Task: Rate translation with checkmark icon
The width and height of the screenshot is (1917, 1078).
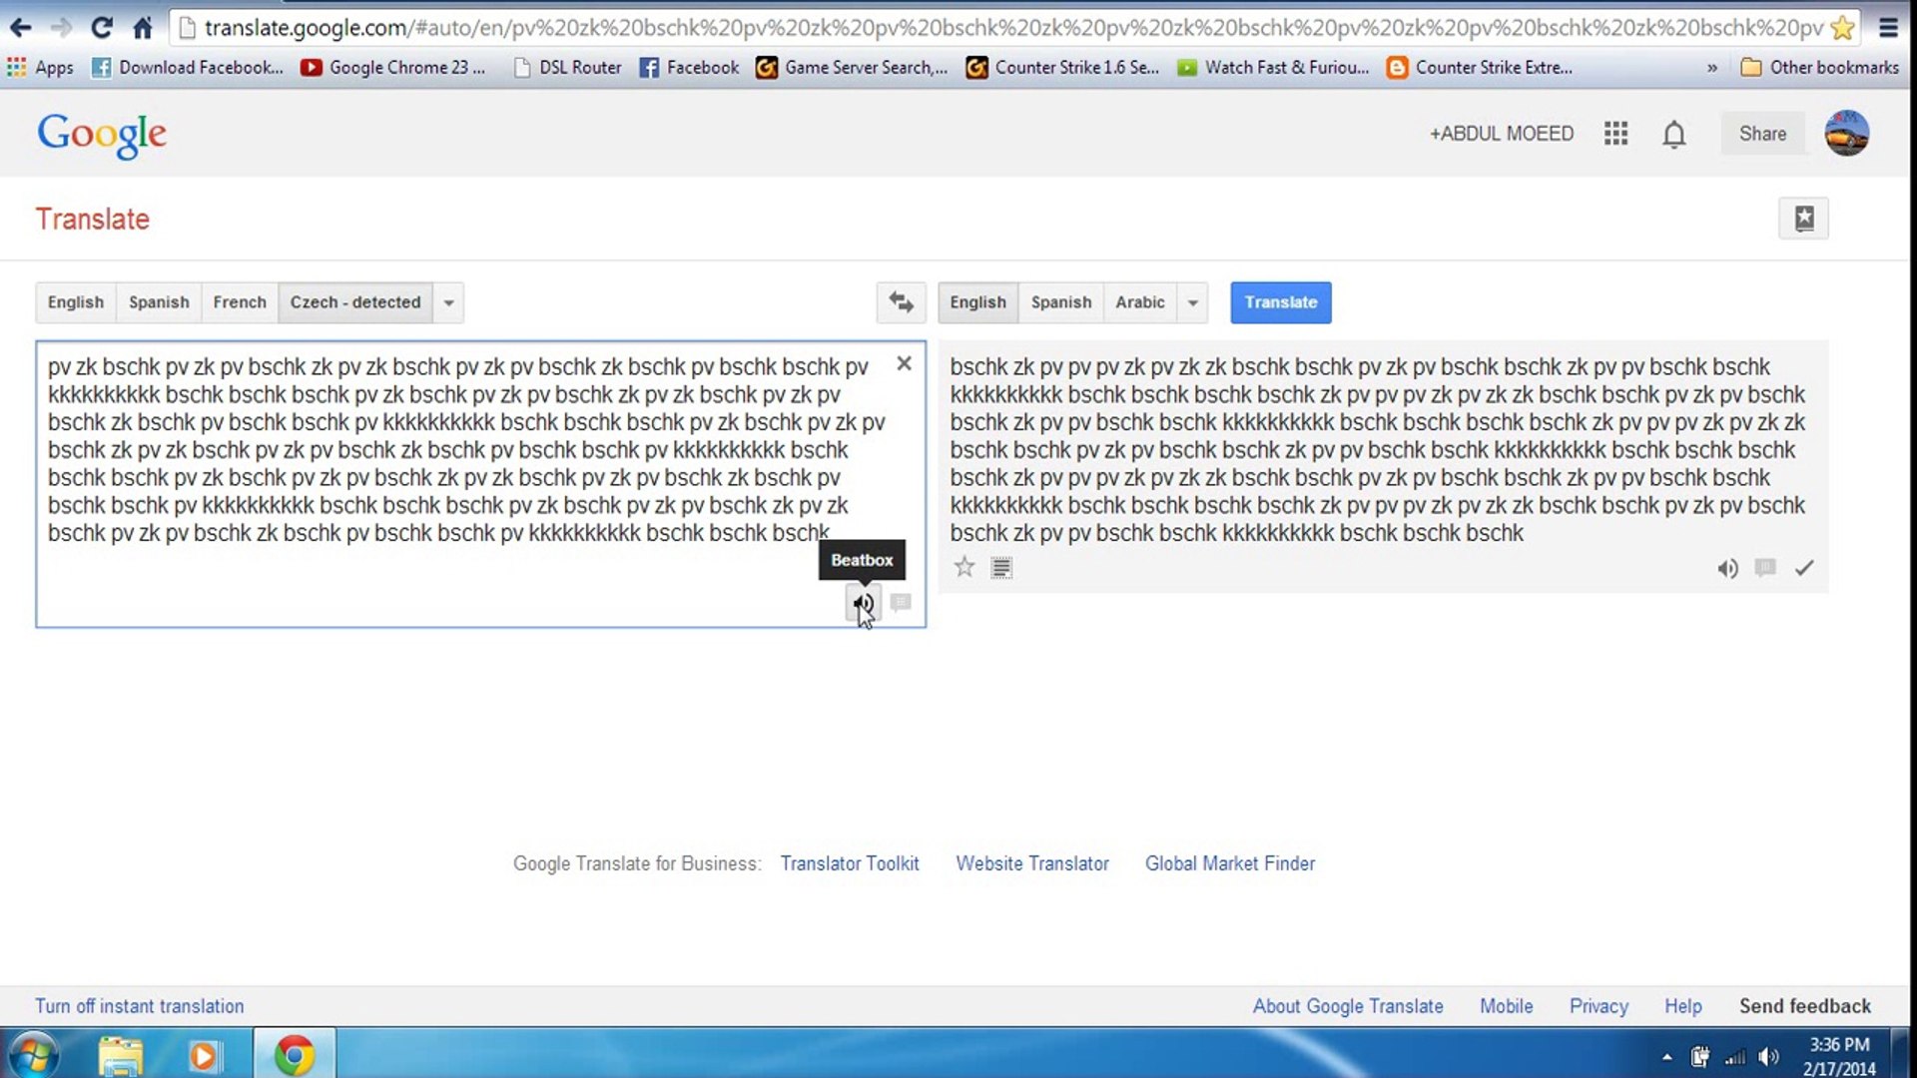Action: [1804, 568]
